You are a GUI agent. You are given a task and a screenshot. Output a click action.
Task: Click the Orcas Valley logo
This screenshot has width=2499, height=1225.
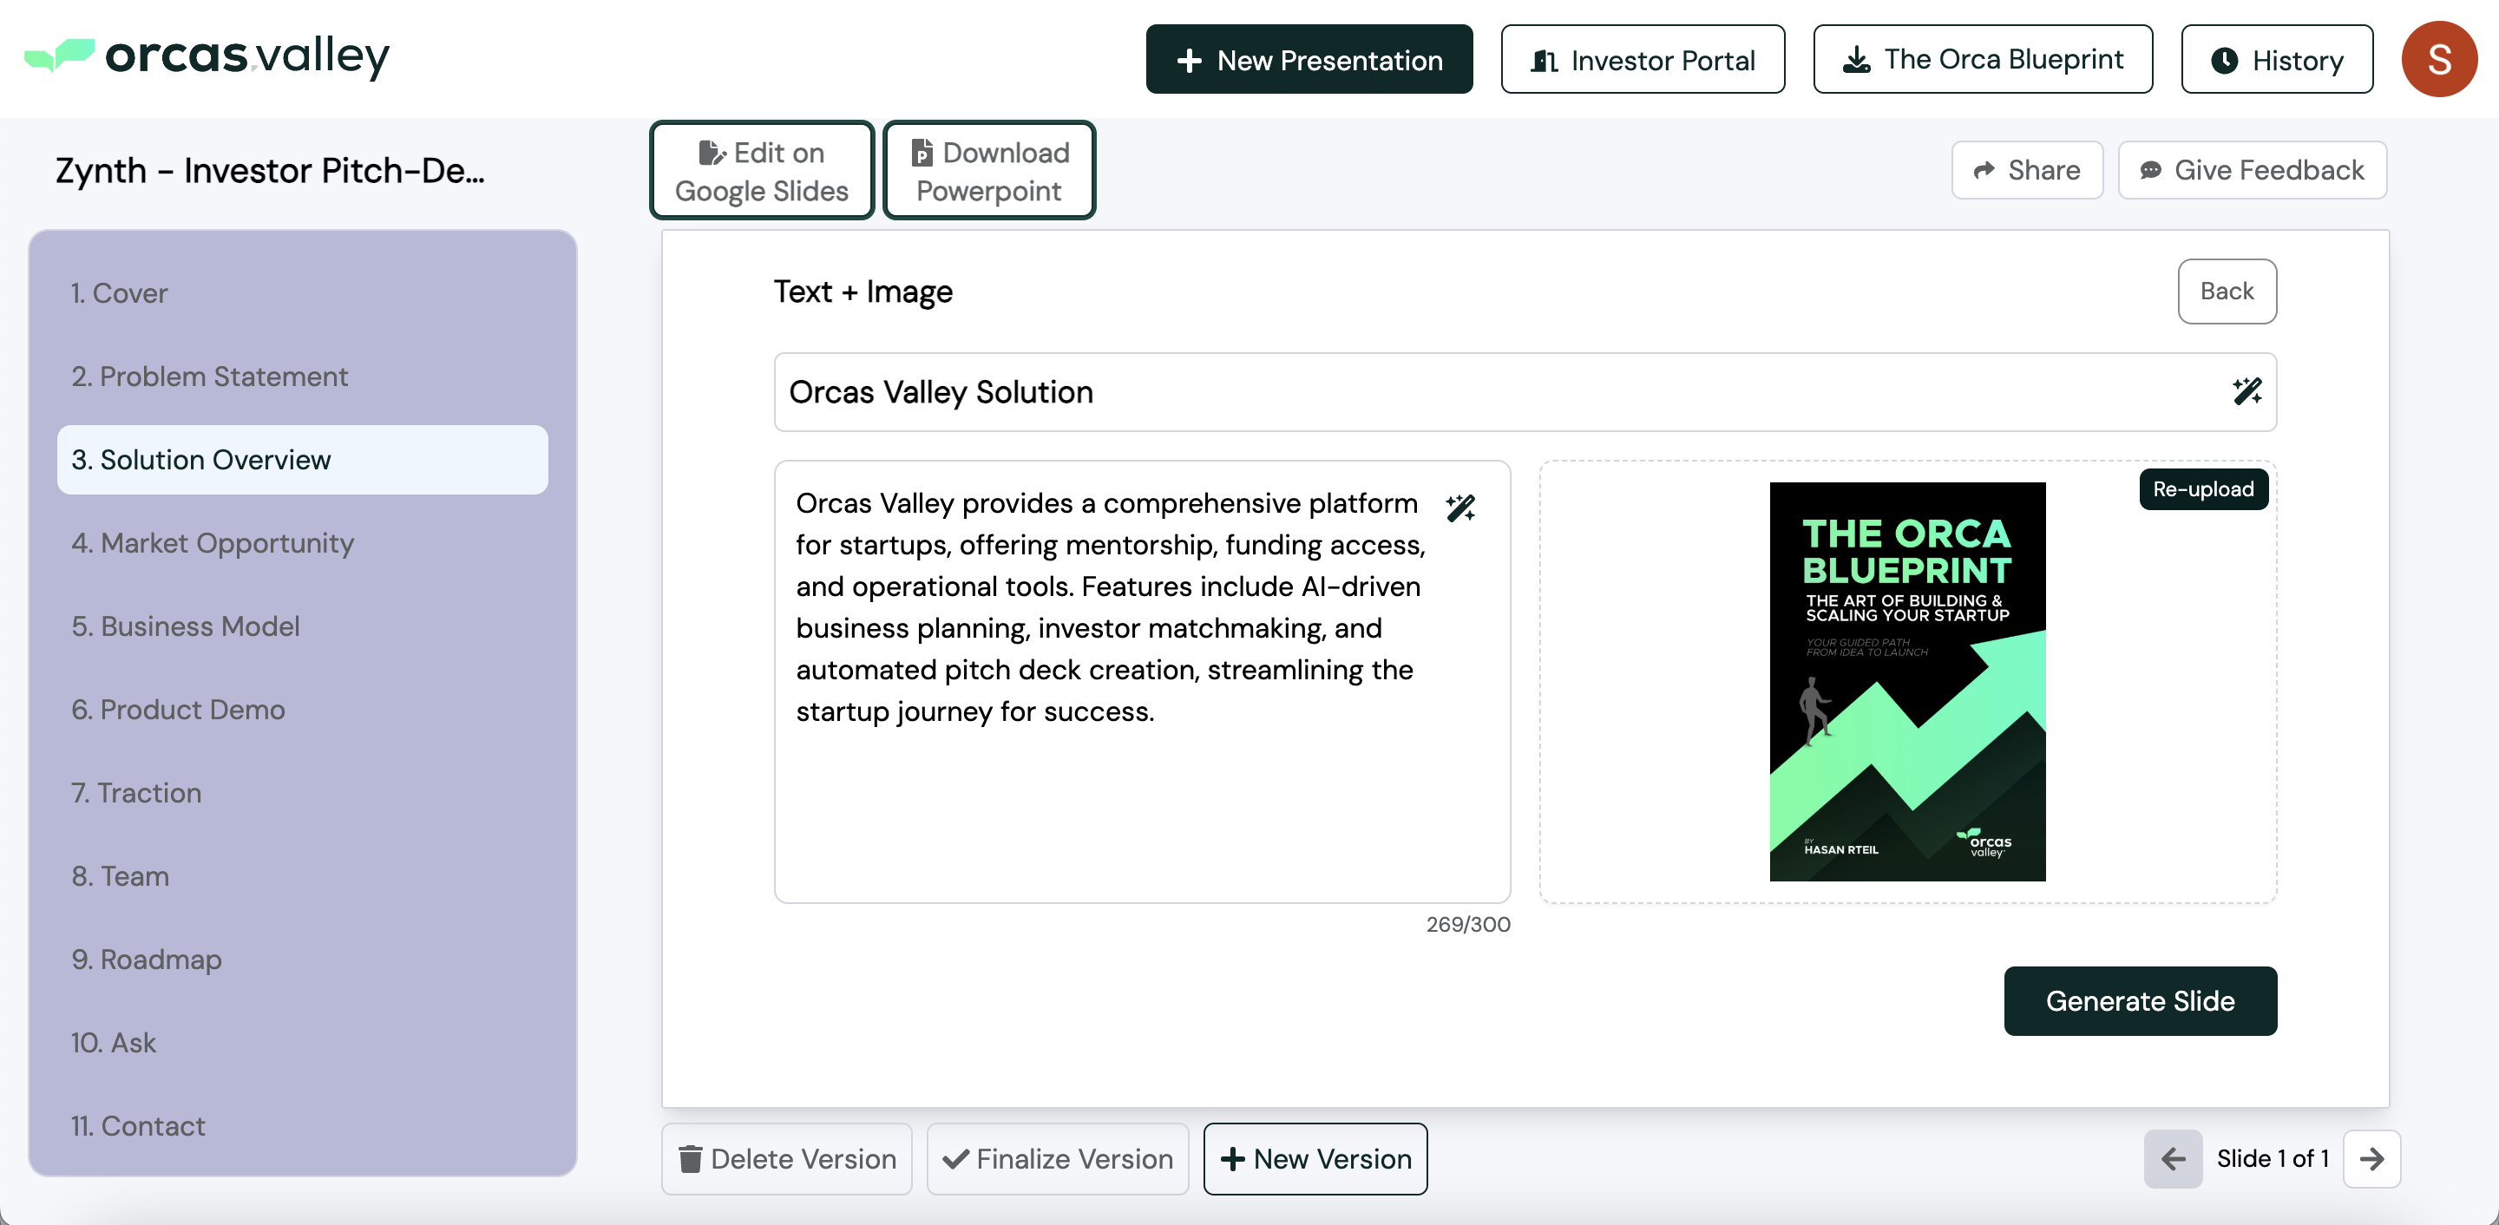[207, 56]
